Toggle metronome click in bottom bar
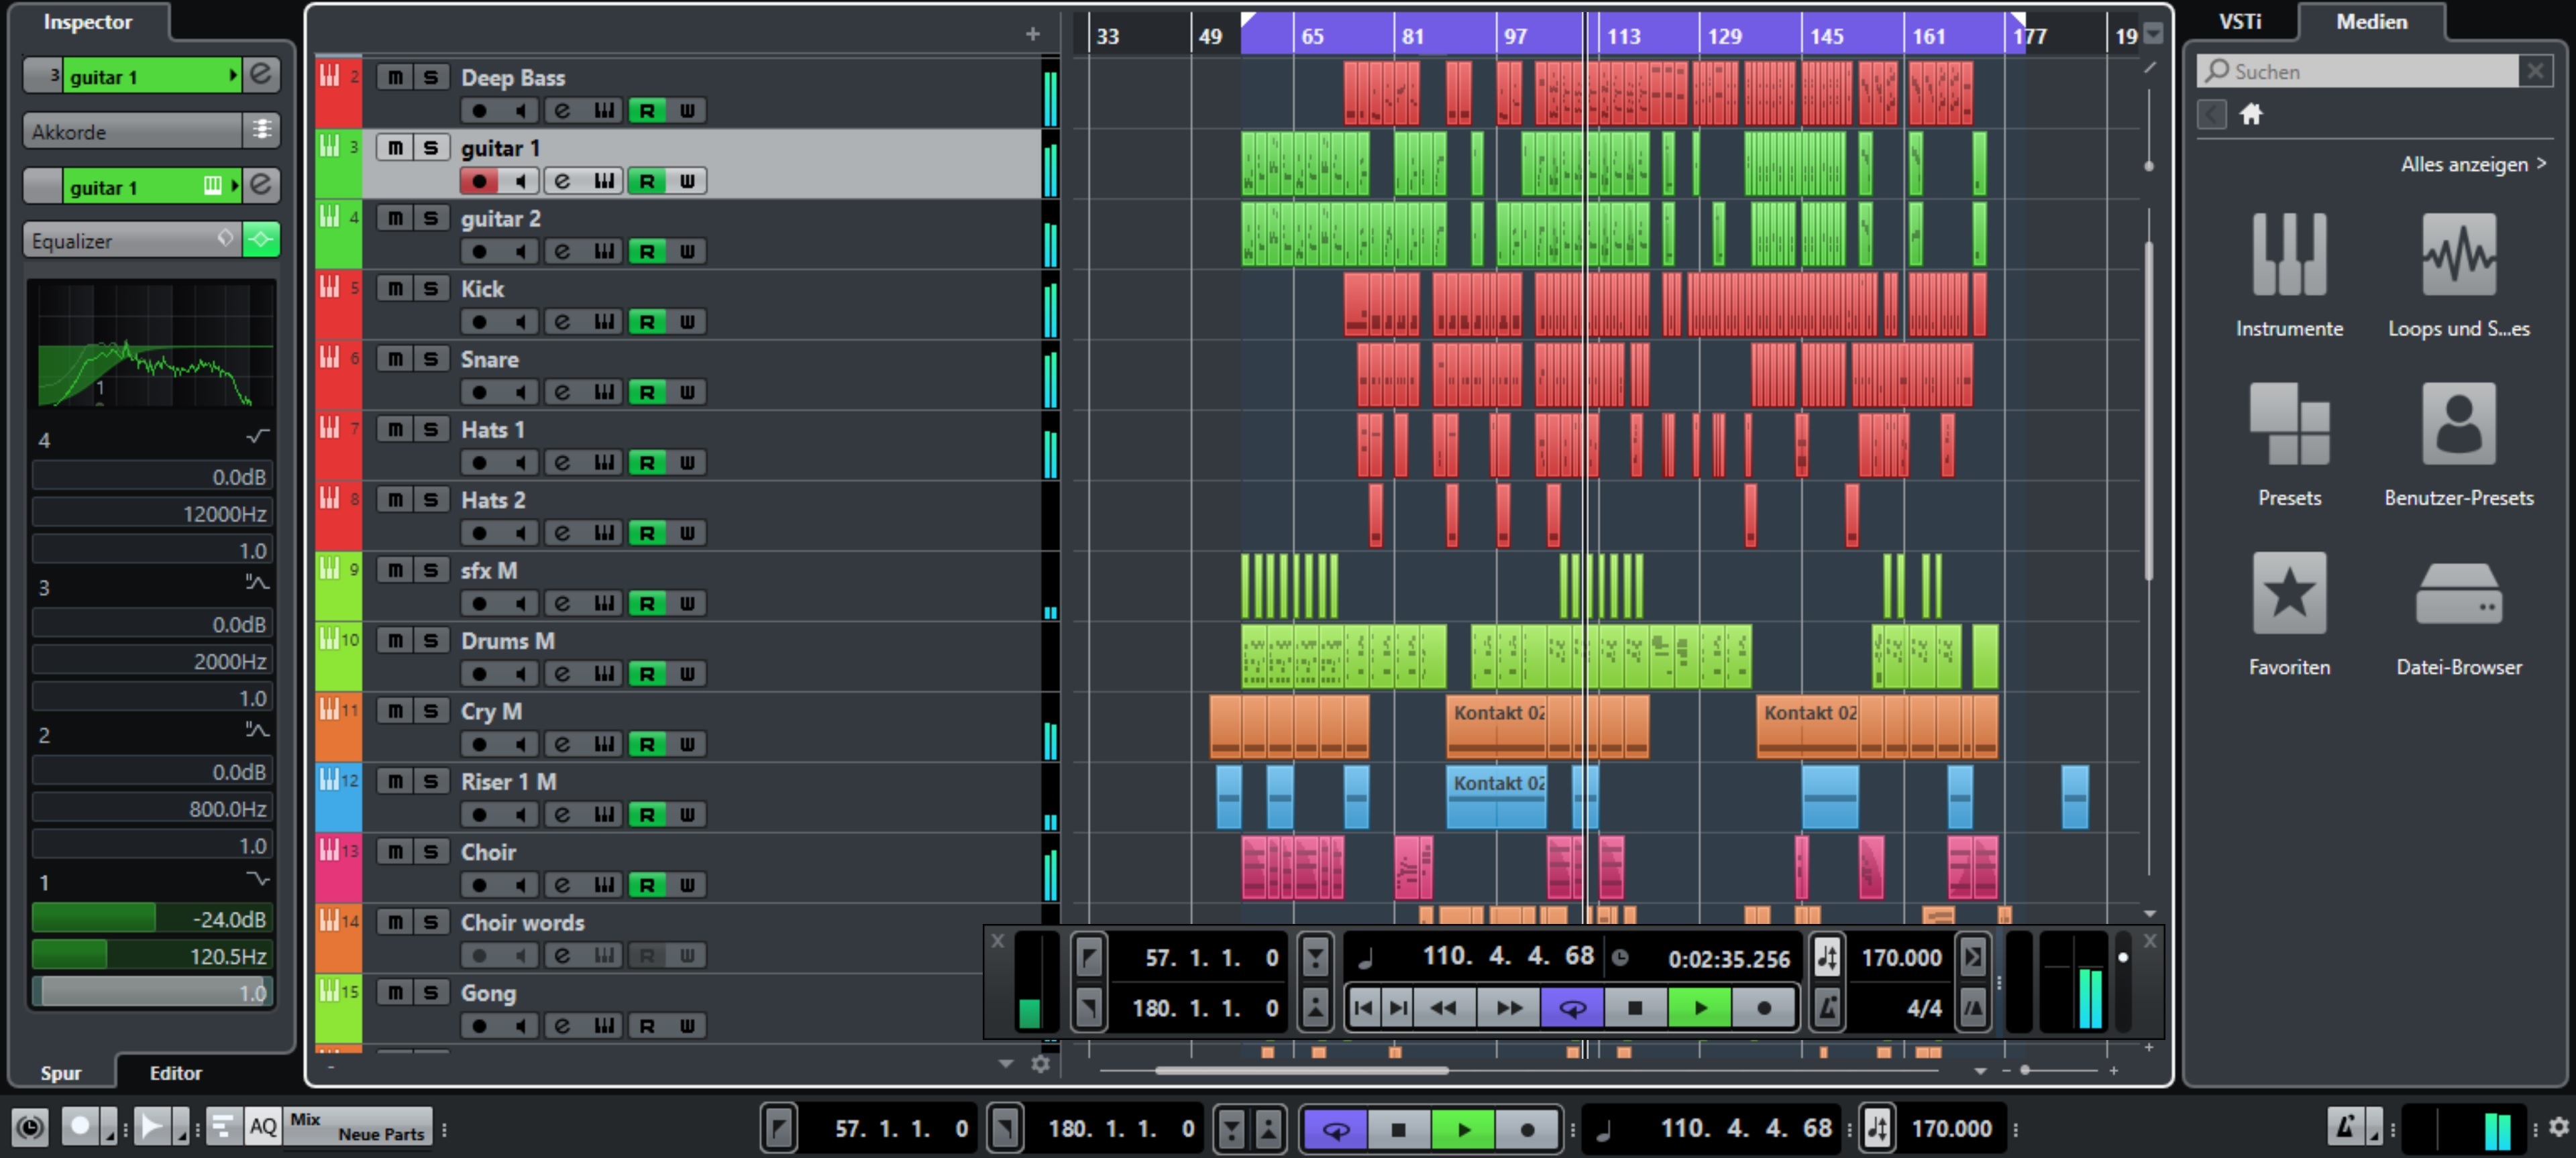The width and height of the screenshot is (2576, 1158). point(2345,1127)
